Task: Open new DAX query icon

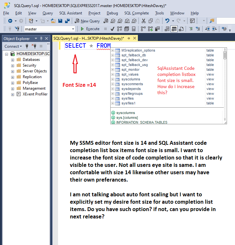Action: (134, 21)
